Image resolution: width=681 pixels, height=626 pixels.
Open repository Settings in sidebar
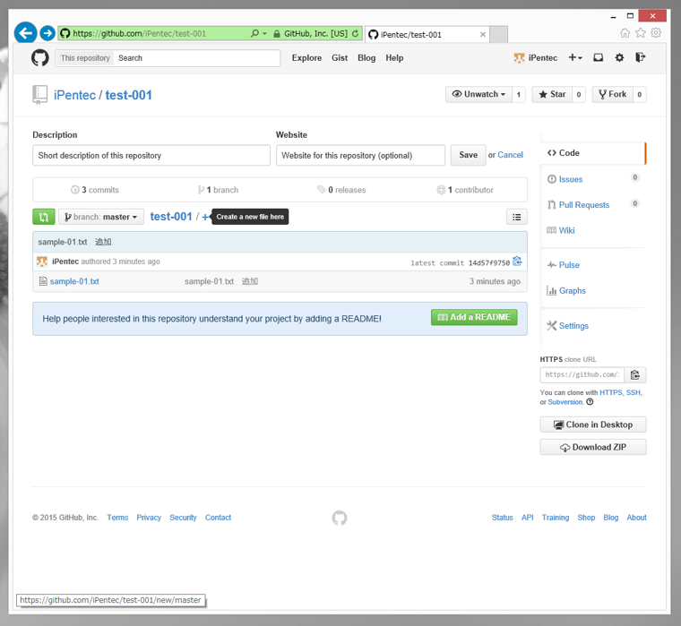(573, 326)
